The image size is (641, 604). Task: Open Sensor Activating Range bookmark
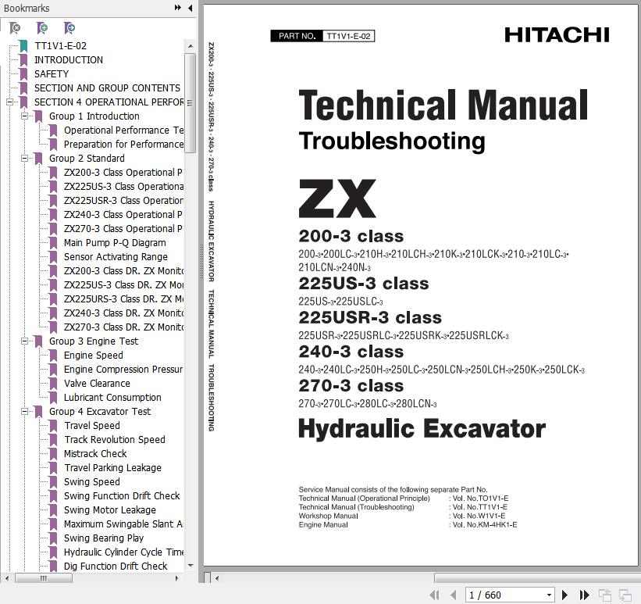pos(116,256)
